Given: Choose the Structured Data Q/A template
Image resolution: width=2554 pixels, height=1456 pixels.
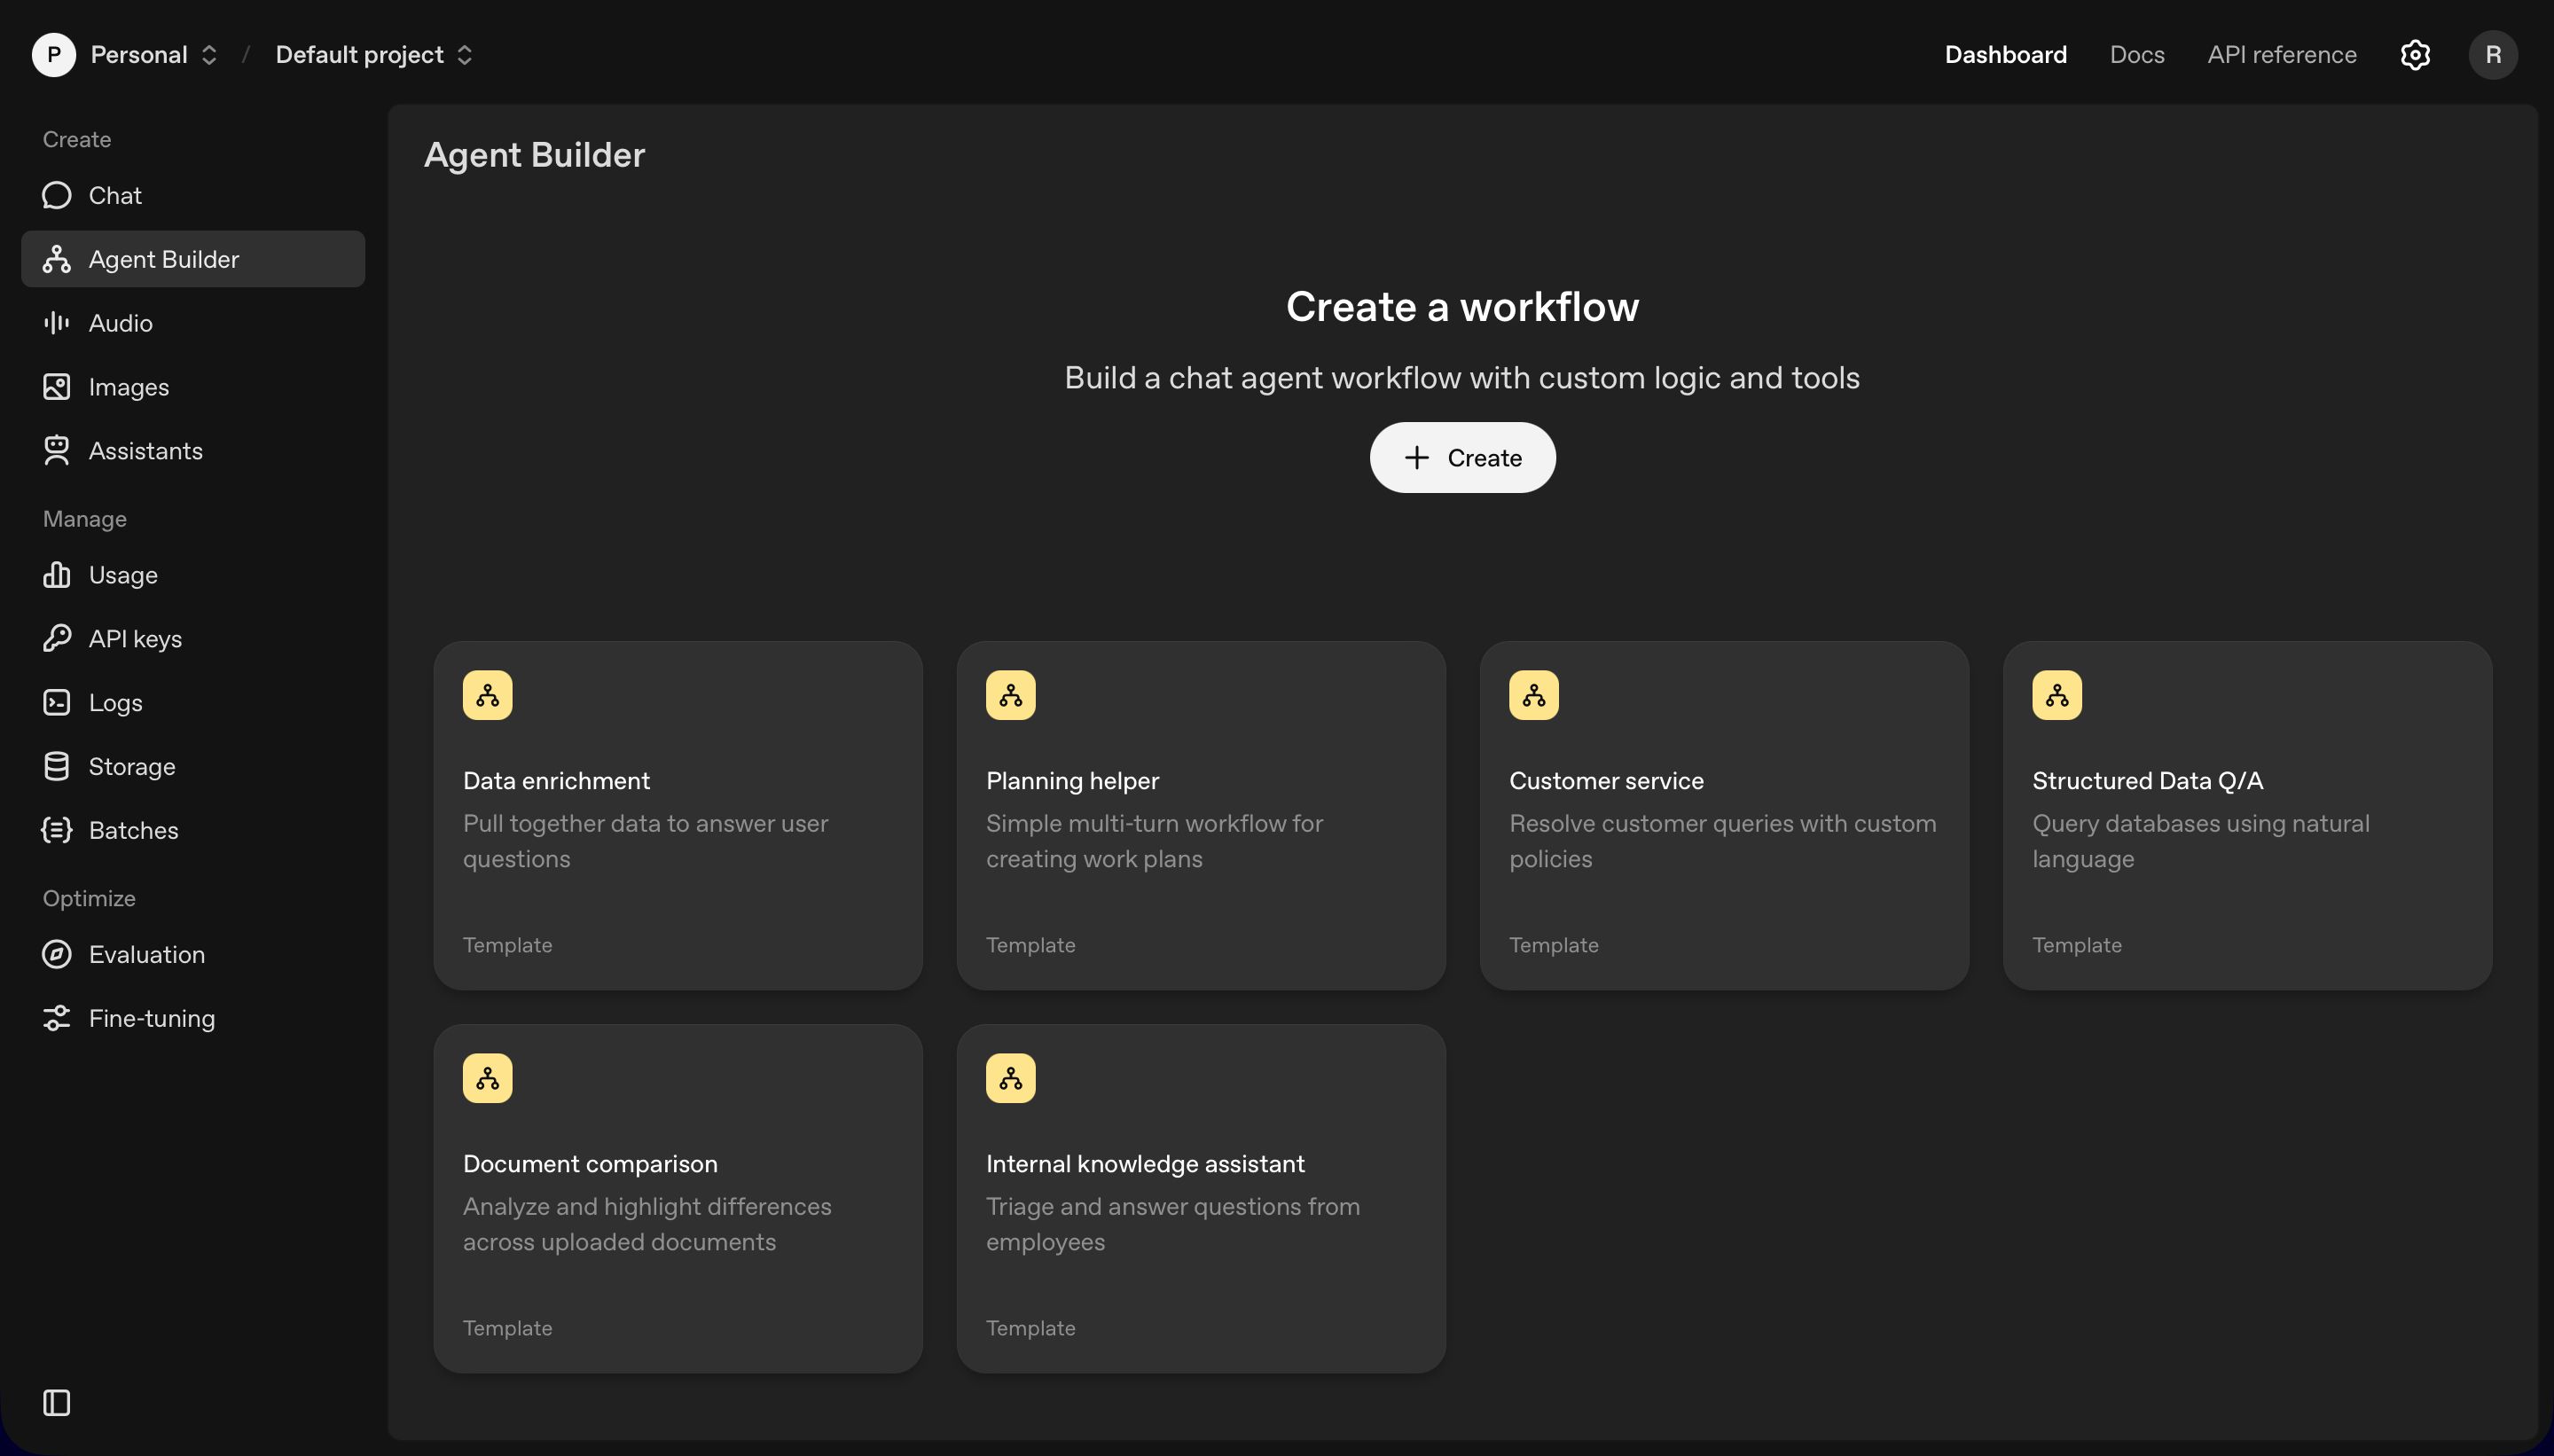Looking at the screenshot, I should tap(2246, 815).
